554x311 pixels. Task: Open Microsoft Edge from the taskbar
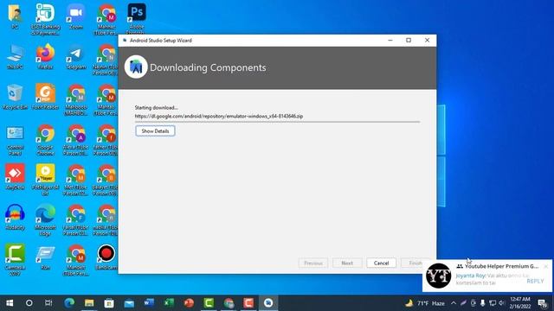click(69, 303)
